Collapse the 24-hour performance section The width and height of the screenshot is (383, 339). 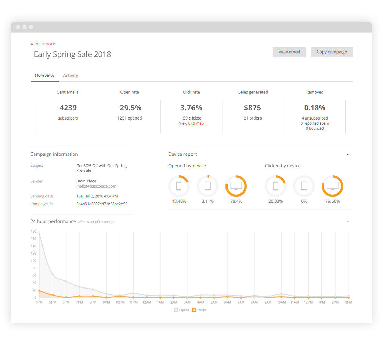[348, 222]
